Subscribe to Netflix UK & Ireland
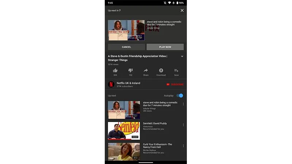 (x=175, y=85)
